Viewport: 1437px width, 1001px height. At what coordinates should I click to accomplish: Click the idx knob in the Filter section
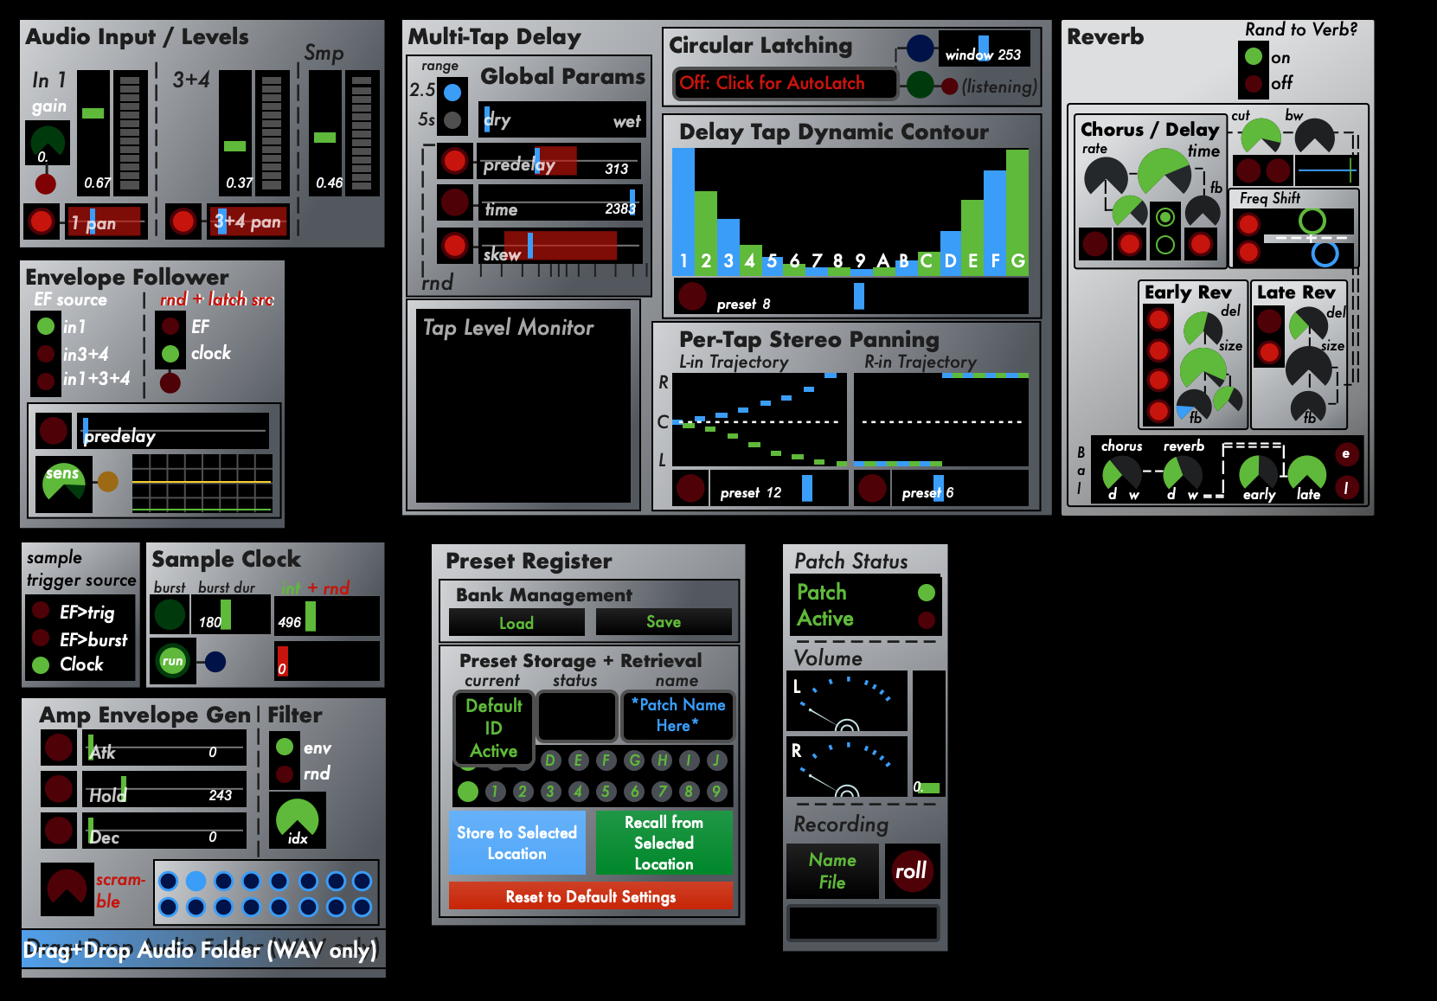pyautogui.click(x=298, y=816)
